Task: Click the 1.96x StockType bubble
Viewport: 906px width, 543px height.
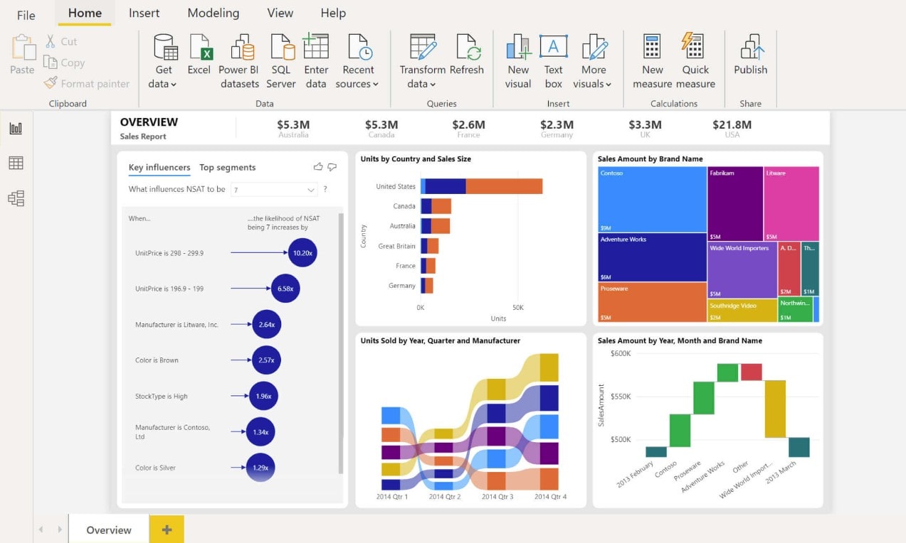Action: (263, 396)
